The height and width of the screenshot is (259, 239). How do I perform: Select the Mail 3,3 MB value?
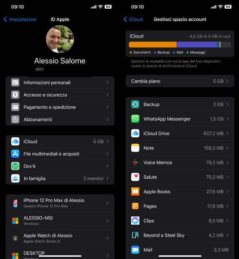point(221,250)
